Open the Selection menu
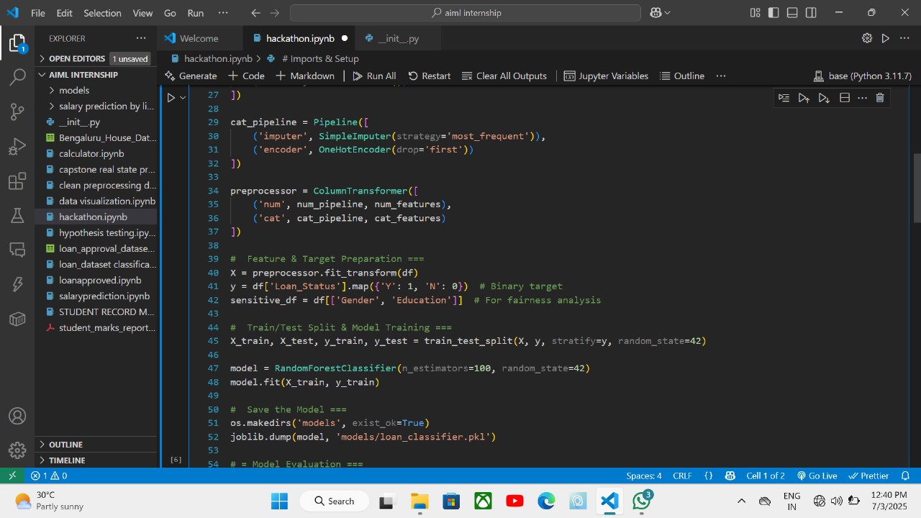 pos(102,13)
